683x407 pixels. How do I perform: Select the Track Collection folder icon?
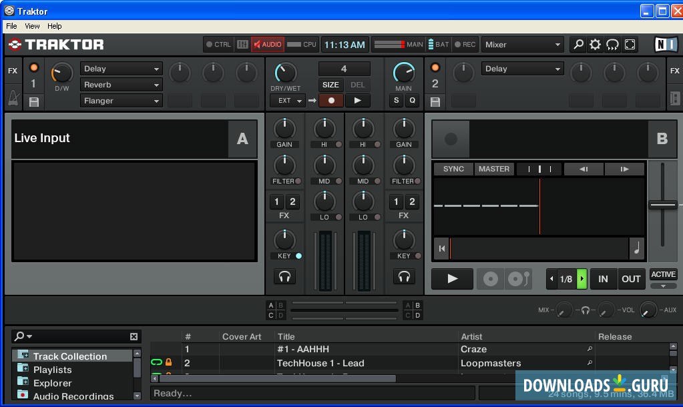pyautogui.click(x=23, y=356)
